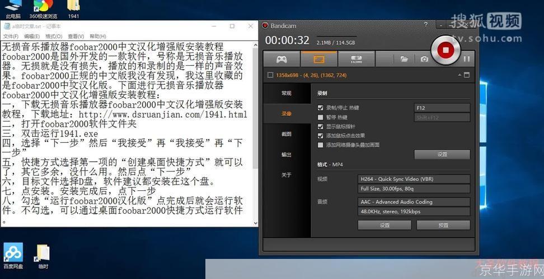Select the game recording mode icon
Screen dimensions: 544x279
(281, 59)
